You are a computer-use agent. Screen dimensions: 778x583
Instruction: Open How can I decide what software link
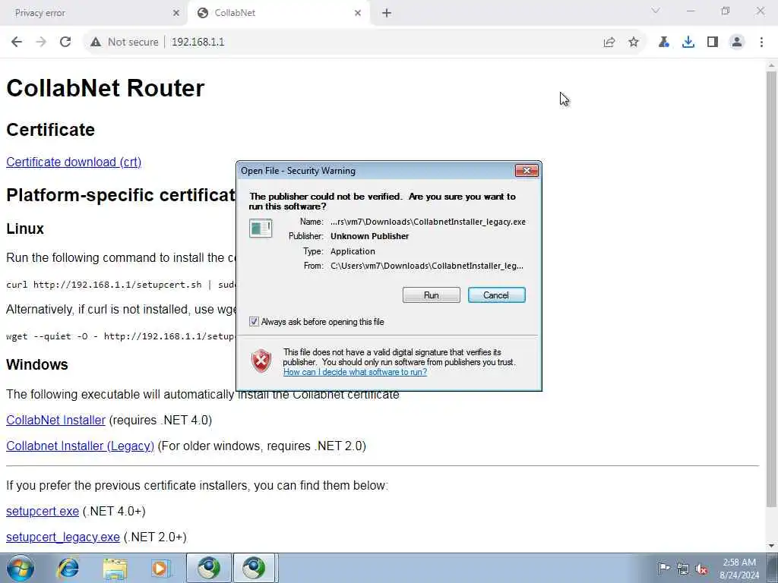point(355,372)
